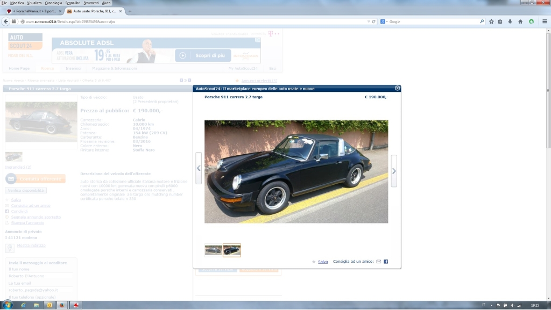
Task: Open My AutoScout24 link
Action: (x=243, y=68)
